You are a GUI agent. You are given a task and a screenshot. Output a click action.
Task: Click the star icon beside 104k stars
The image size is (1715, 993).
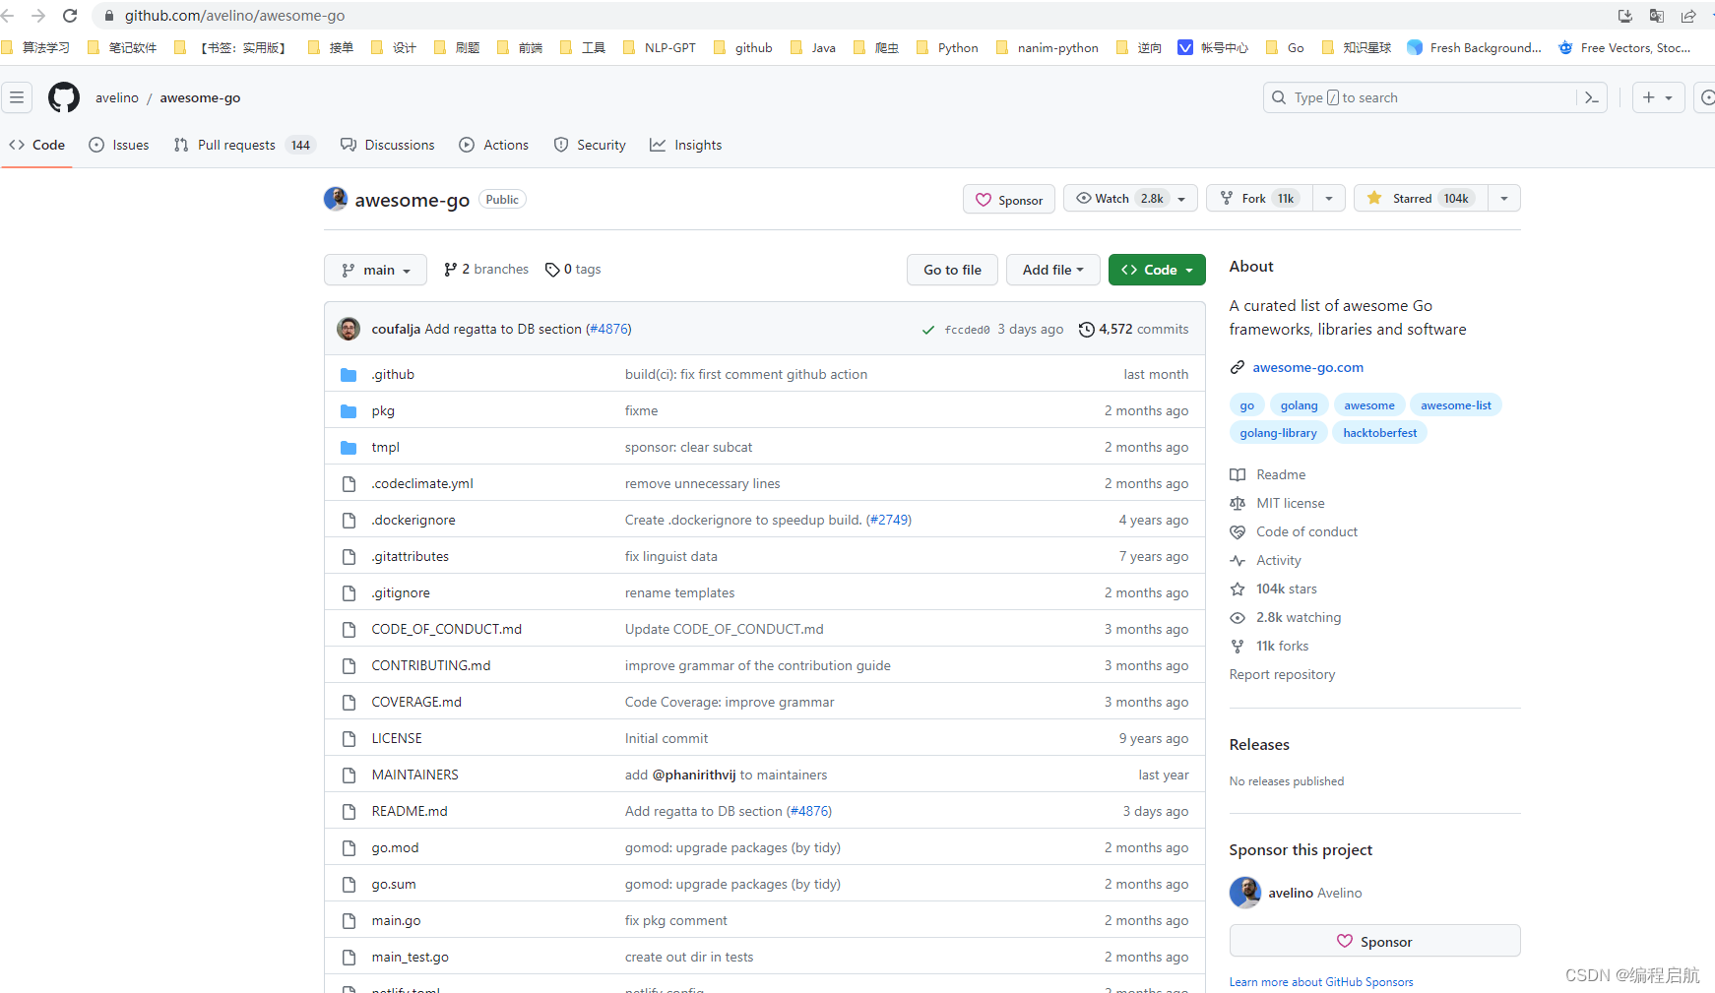[1238, 589]
